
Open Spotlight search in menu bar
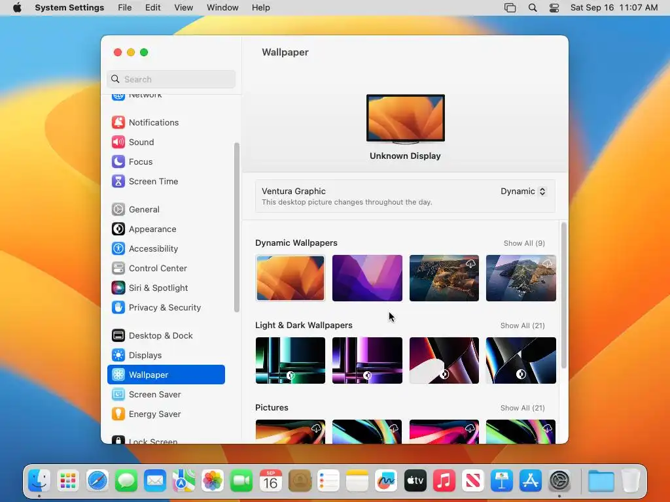(x=533, y=8)
